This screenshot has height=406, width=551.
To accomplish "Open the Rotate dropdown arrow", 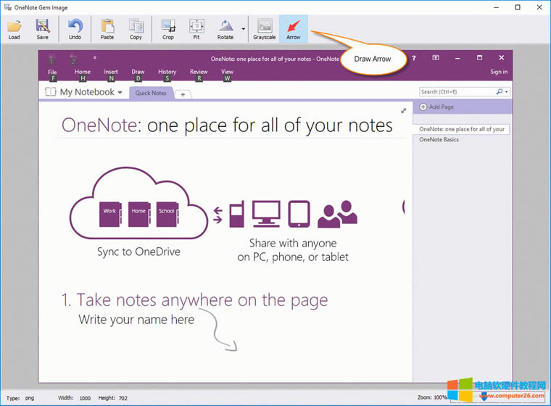I will click(244, 29).
